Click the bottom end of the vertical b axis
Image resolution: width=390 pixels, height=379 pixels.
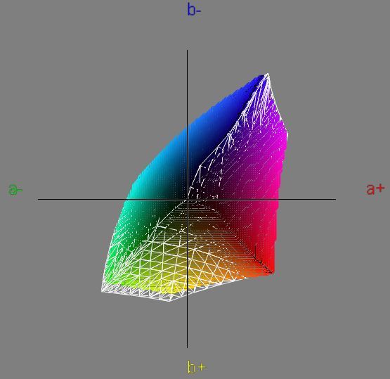click(x=188, y=347)
